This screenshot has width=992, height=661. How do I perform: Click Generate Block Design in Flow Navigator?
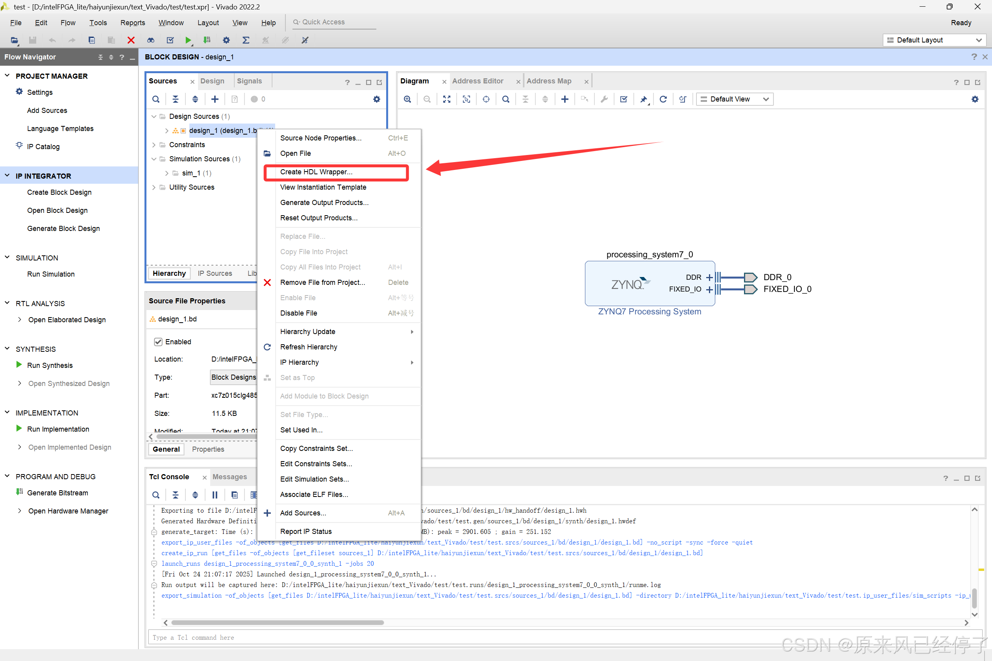[x=63, y=229]
